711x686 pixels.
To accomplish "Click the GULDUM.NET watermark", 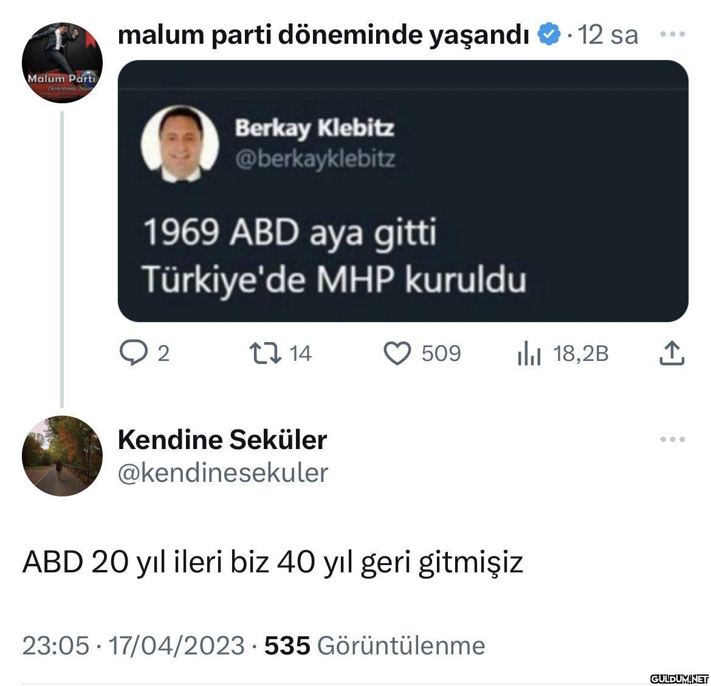I will pos(679,679).
